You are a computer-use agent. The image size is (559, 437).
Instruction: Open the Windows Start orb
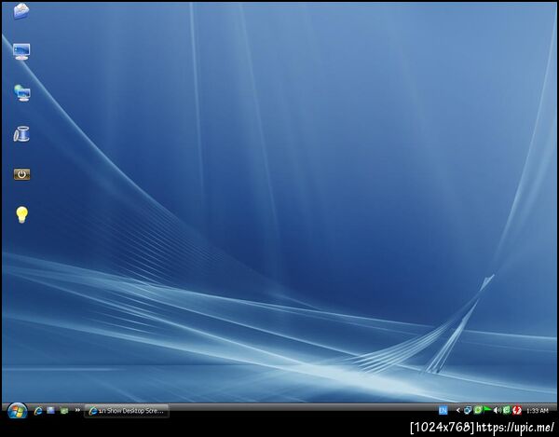17,411
